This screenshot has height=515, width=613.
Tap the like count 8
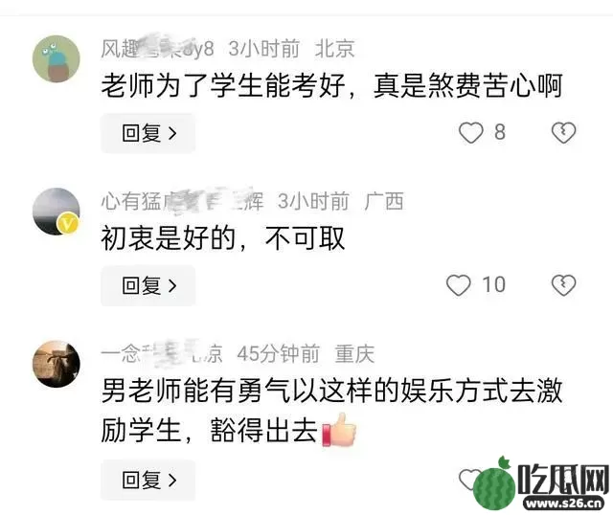pos(500,132)
